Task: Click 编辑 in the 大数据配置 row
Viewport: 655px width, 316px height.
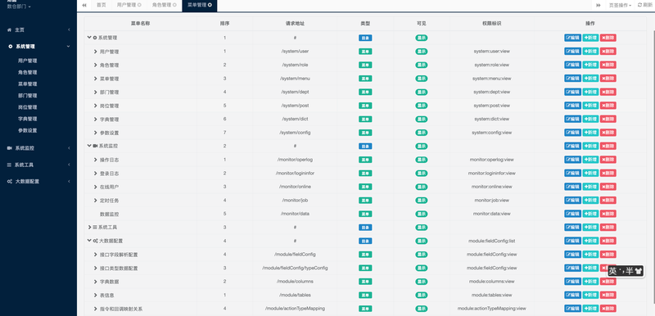Action: (x=572, y=241)
